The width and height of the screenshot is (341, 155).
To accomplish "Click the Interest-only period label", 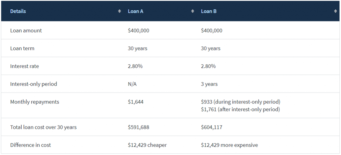I will tap(34, 84).
